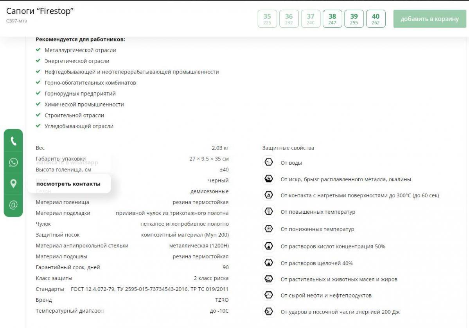The image size is (469, 328).
Task: Choose size 35 option
Action: [x=267, y=19]
